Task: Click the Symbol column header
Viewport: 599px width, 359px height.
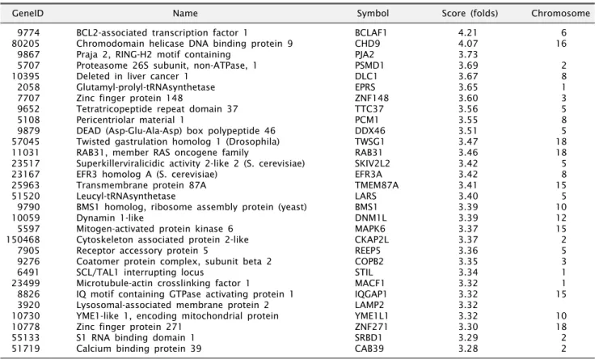Action: pyautogui.click(x=373, y=14)
